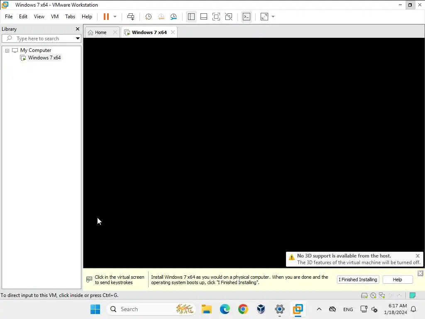Open the Snapshot Manager icon
This screenshot has width=425, height=319.
click(173, 17)
